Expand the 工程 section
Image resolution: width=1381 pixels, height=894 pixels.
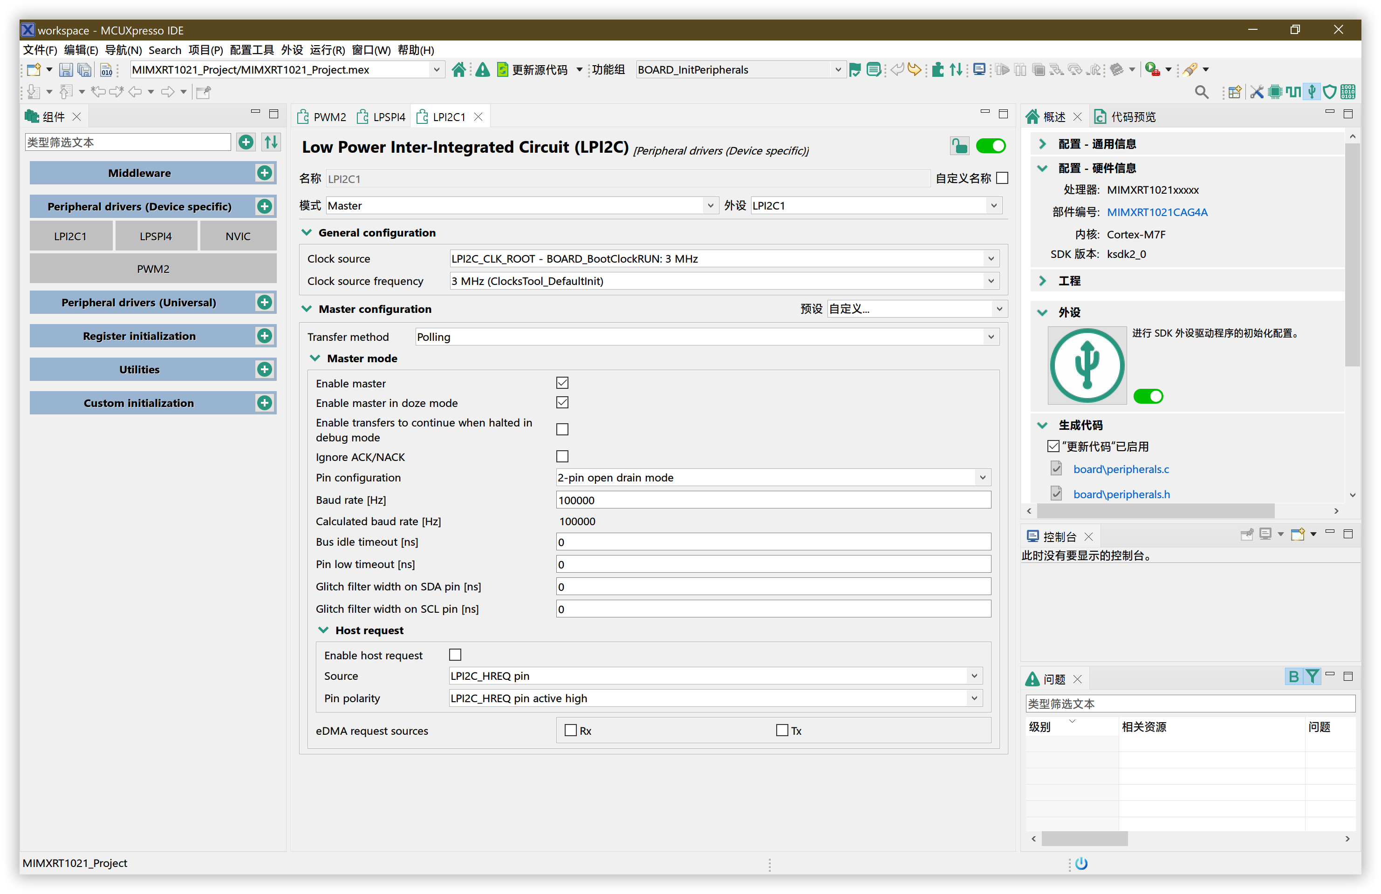1042,281
